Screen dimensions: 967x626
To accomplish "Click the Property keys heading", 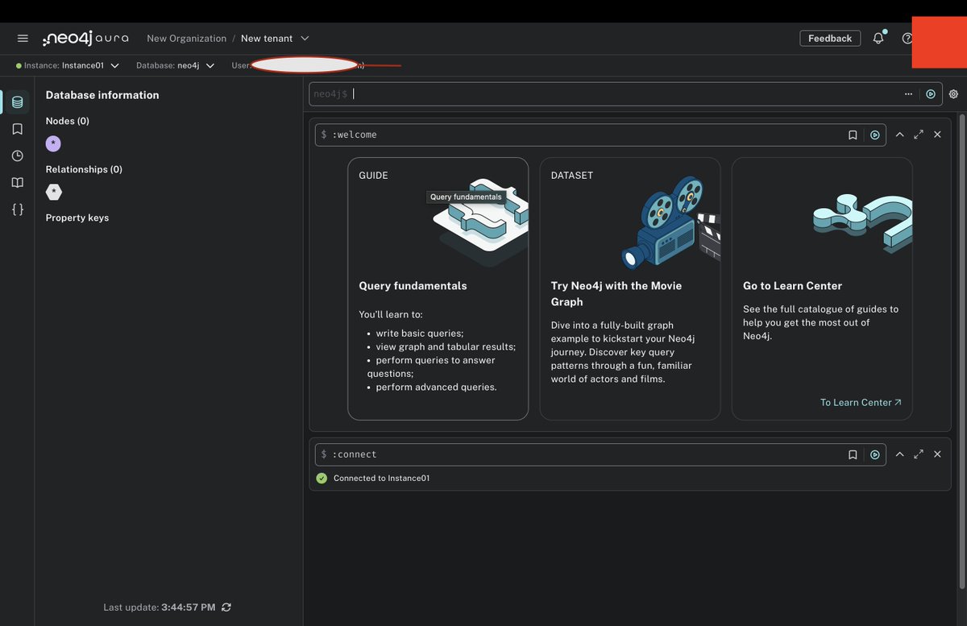I will (77, 218).
